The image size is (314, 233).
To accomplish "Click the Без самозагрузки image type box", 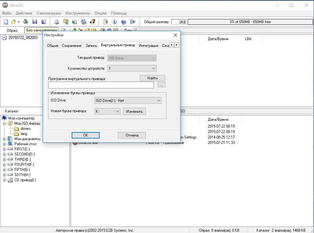I will [41, 30].
